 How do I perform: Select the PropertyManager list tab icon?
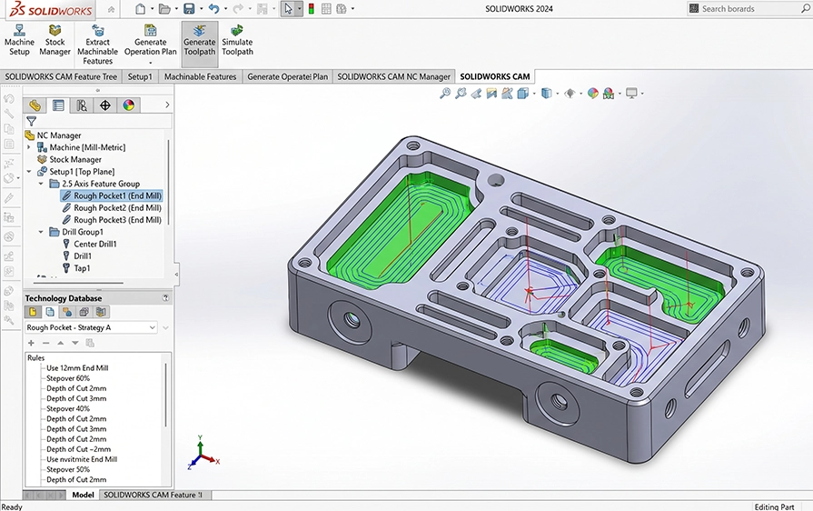(58, 105)
